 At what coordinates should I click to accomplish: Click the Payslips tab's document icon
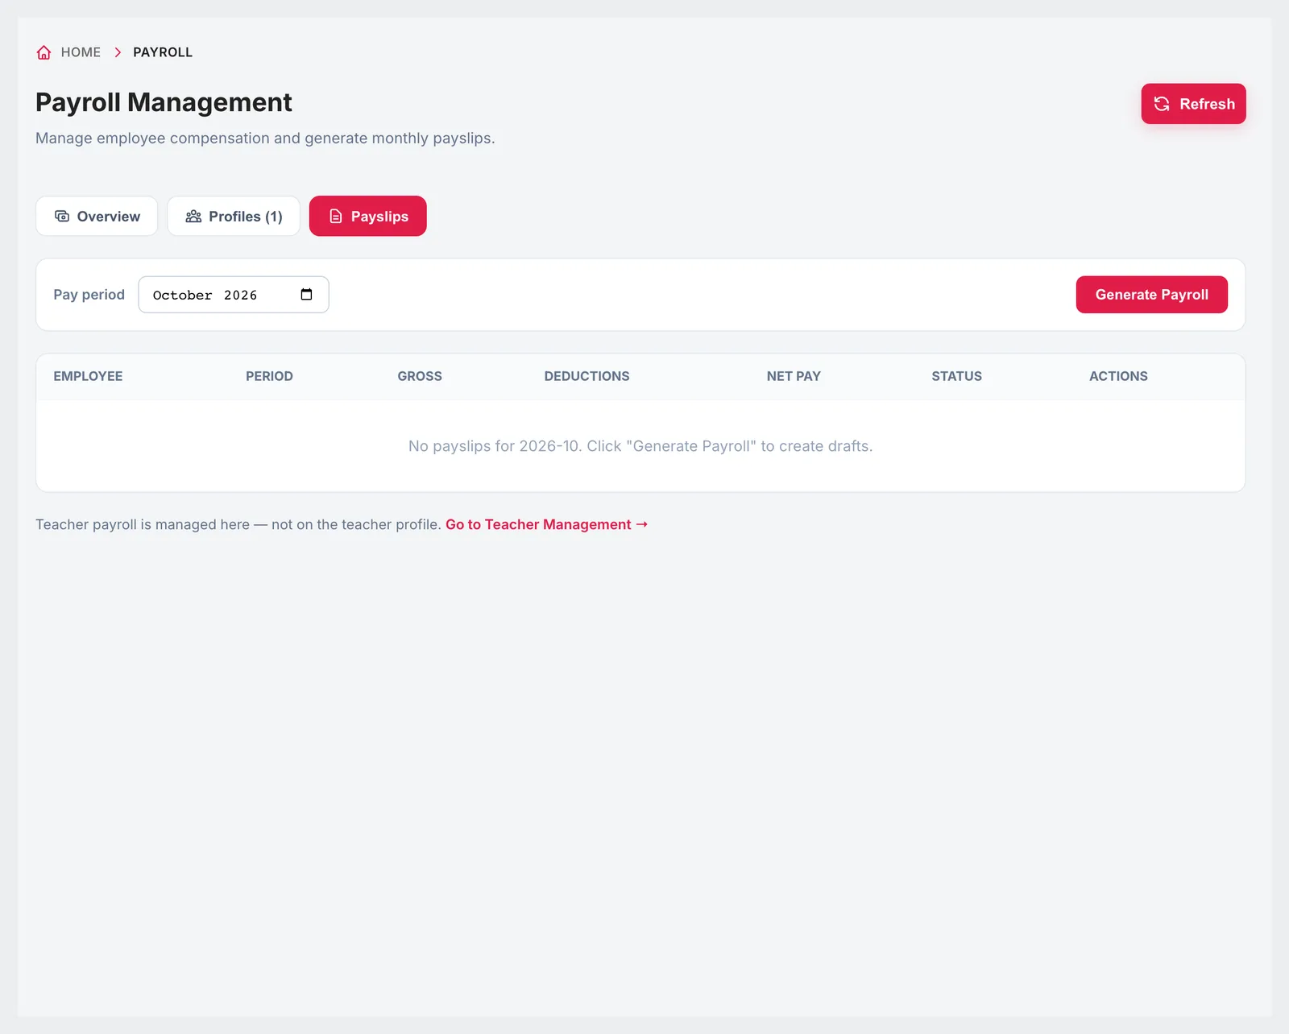point(336,216)
